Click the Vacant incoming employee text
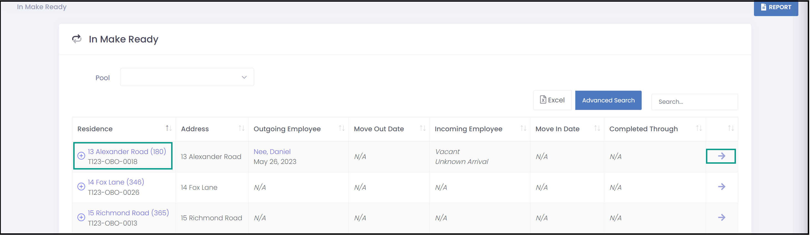Image resolution: width=810 pixels, height=235 pixels. point(447,152)
